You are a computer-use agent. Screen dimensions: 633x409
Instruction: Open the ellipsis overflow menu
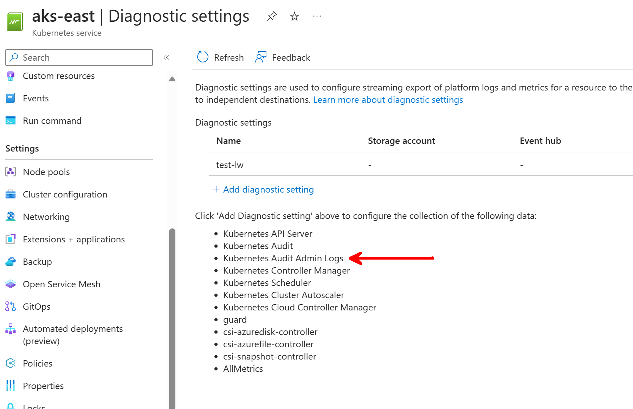point(317,16)
